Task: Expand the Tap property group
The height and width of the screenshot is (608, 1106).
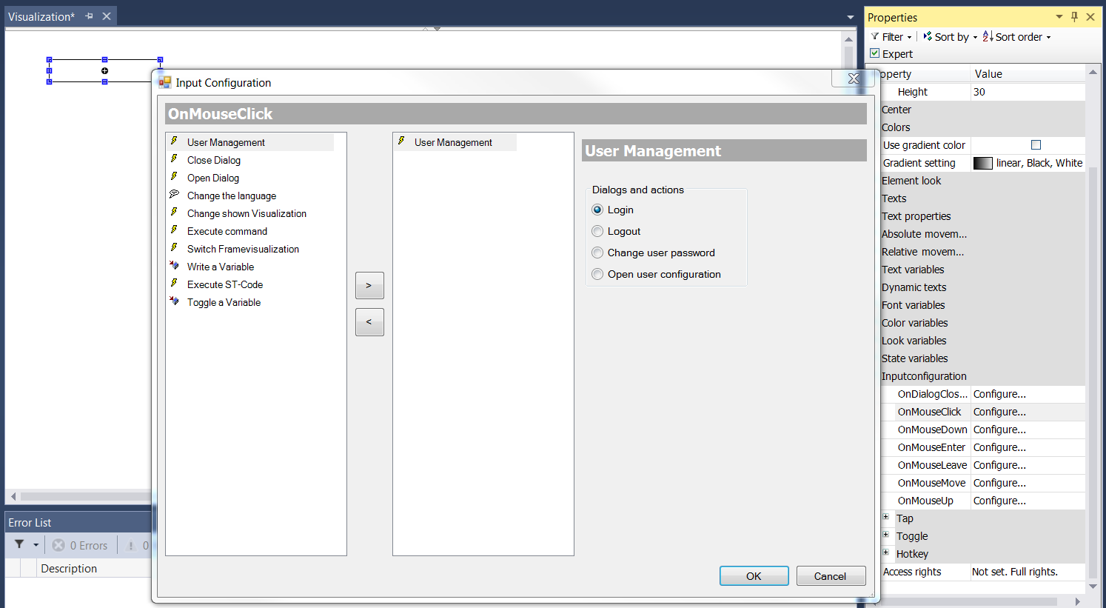Action: click(885, 517)
